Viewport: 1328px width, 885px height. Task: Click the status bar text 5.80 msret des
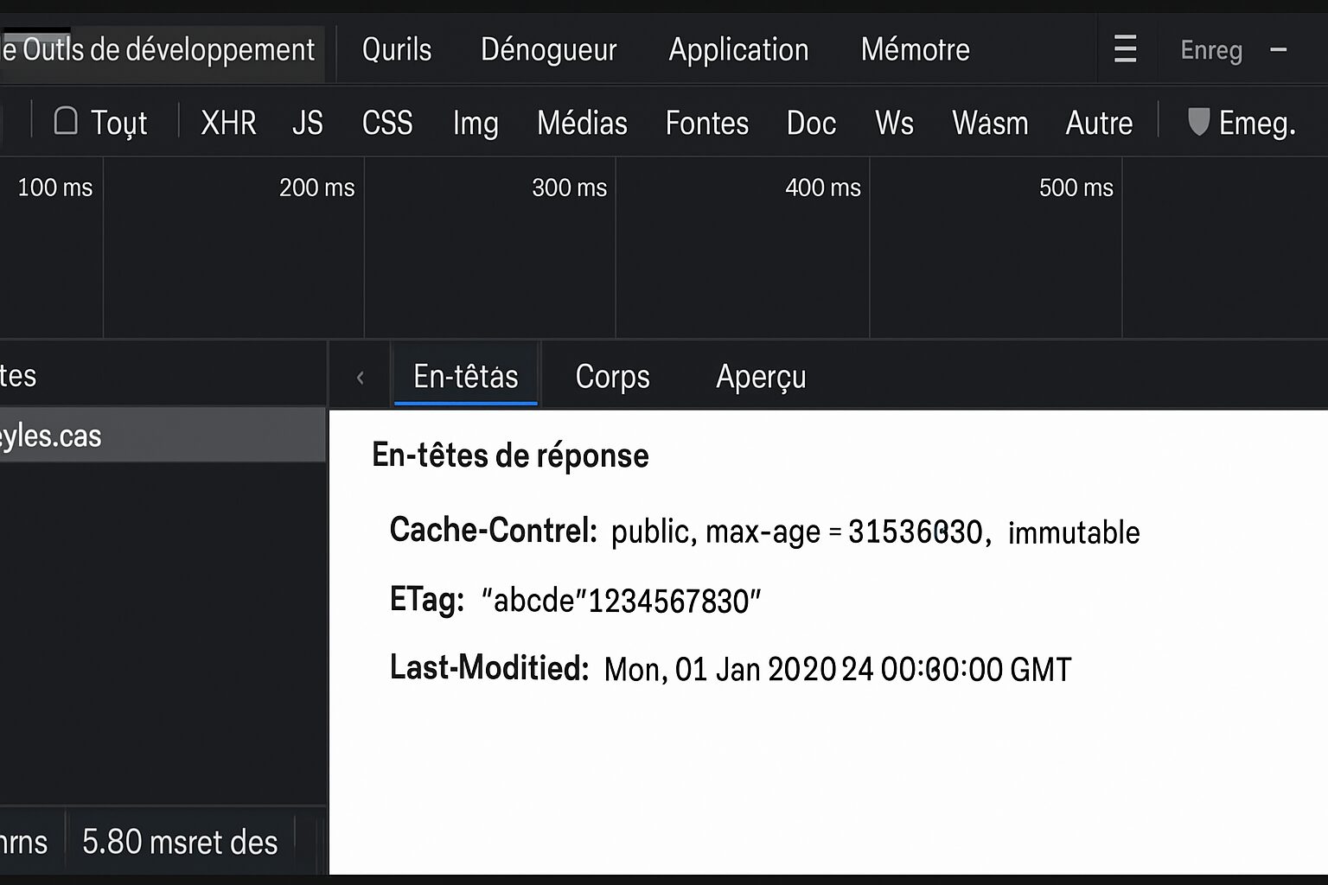180,842
